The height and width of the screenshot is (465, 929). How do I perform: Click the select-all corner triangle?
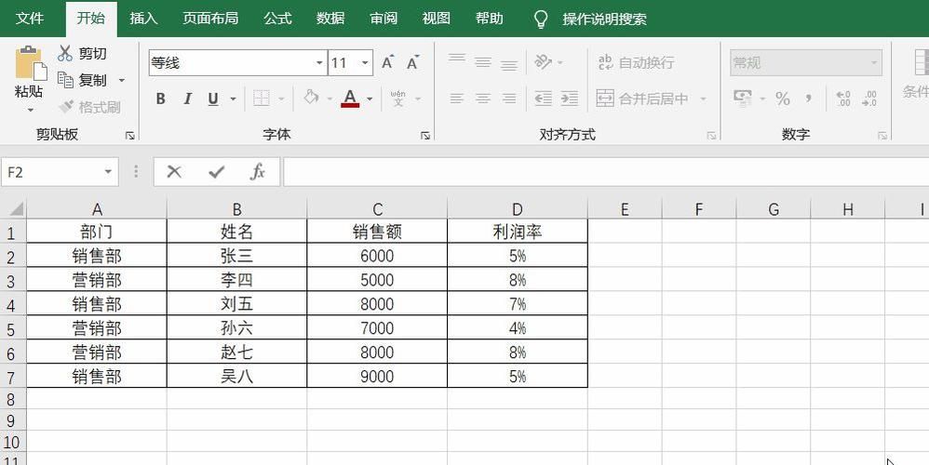pos(16,208)
